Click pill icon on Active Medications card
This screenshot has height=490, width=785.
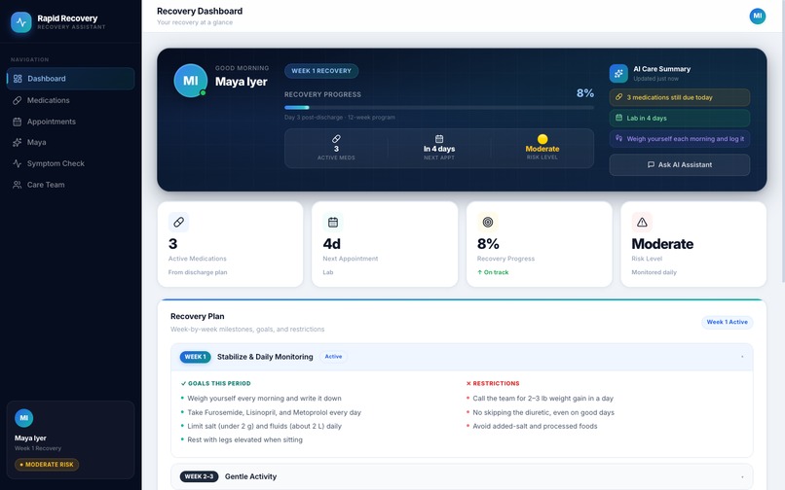tap(179, 222)
